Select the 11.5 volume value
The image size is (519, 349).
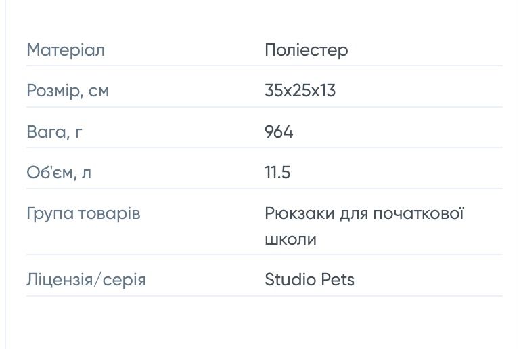(x=277, y=173)
